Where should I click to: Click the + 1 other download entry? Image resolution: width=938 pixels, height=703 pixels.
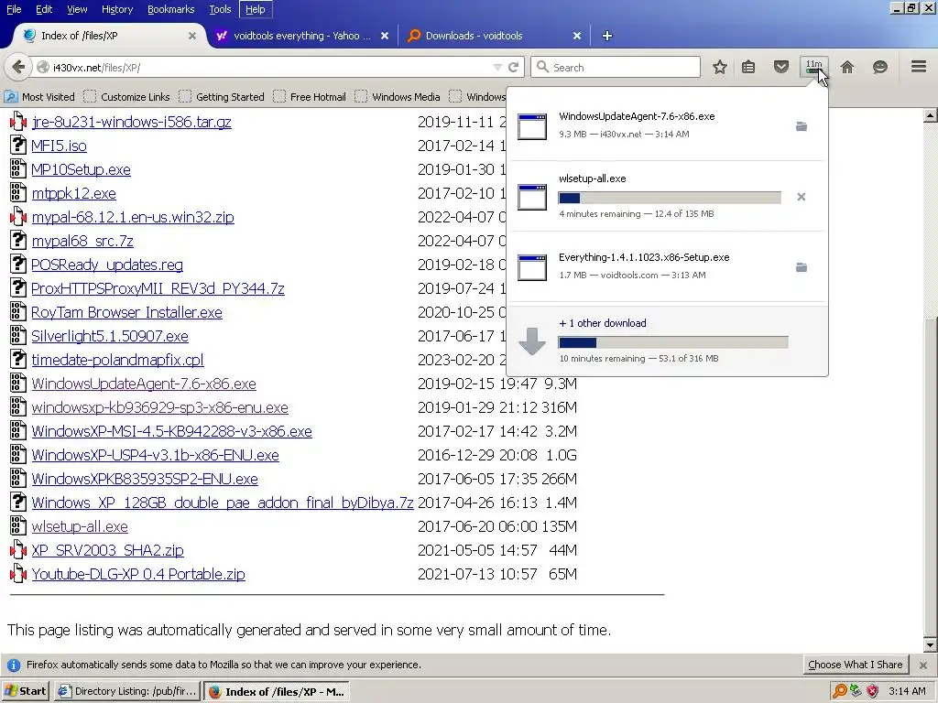[667, 341]
